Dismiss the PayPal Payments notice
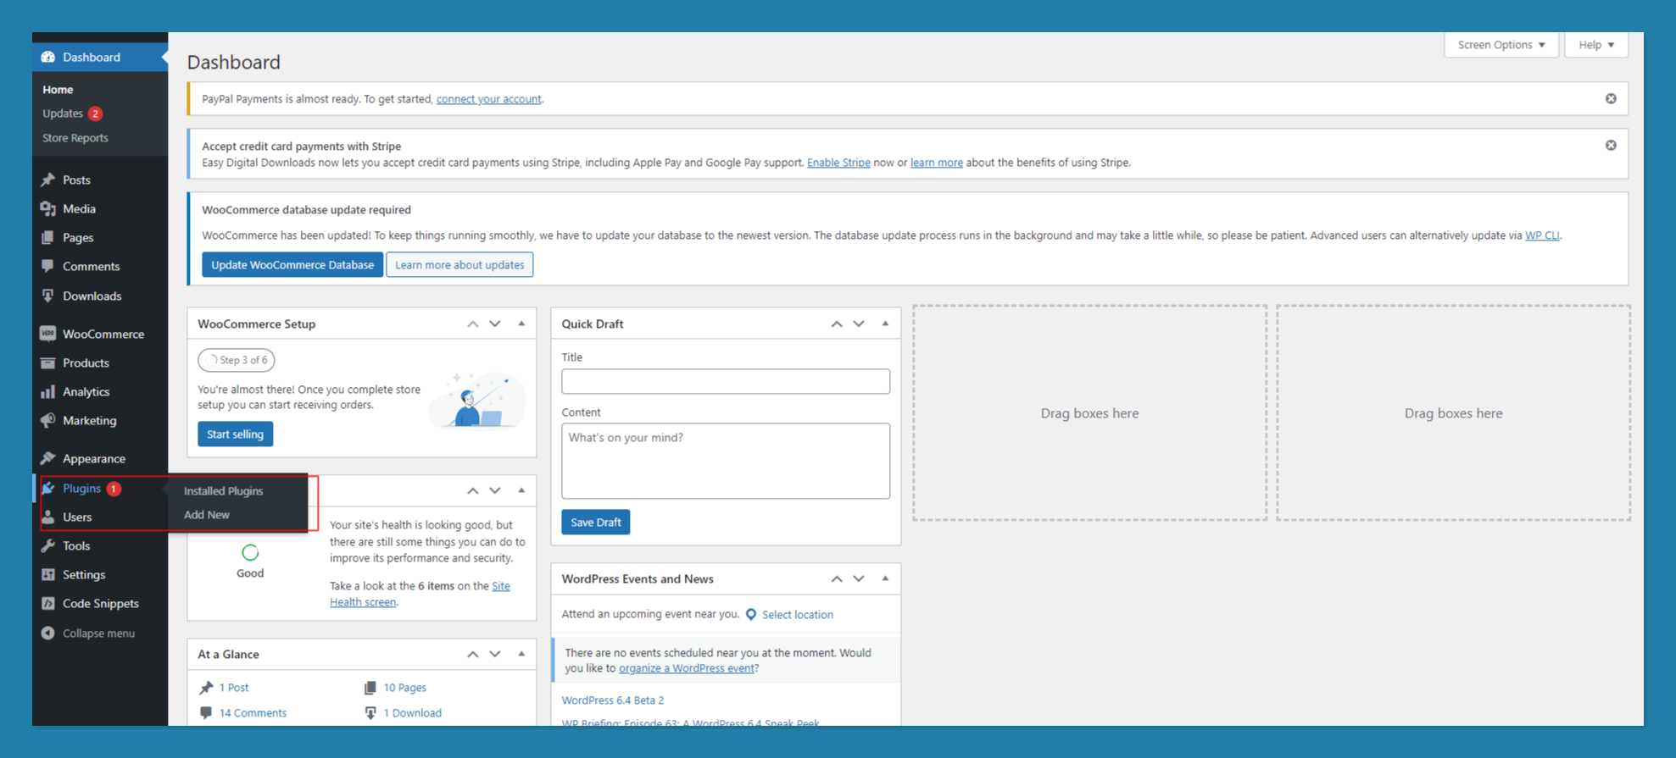 [1611, 99]
